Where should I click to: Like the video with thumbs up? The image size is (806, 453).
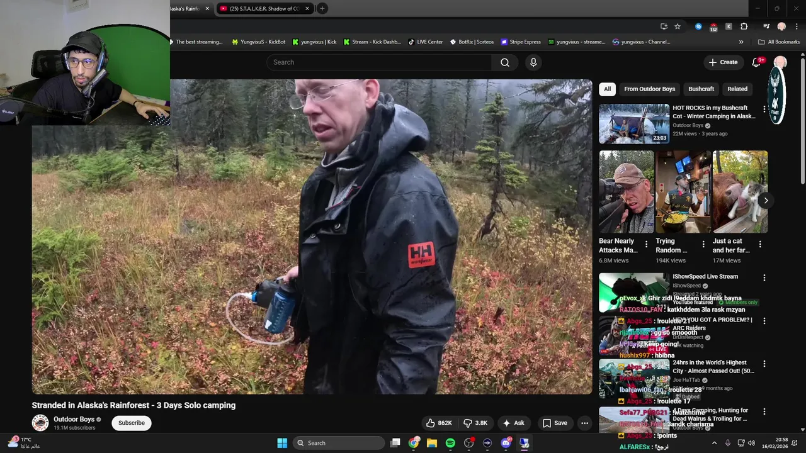pyautogui.click(x=439, y=423)
